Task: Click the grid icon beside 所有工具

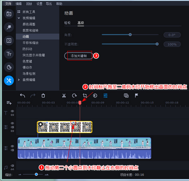Action: pyautogui.click(x=19, y=12)
